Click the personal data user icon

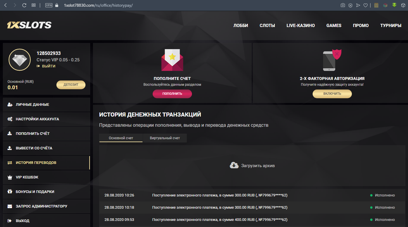point(10,104)
